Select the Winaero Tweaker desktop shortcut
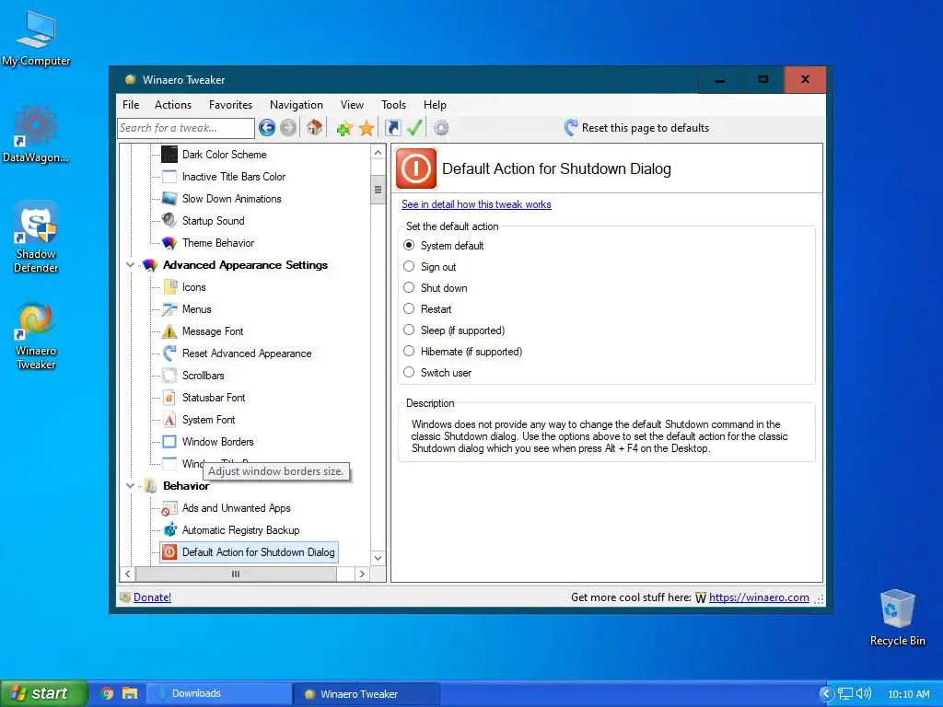The width and height of the screenshot is (943, 707). 36,335
